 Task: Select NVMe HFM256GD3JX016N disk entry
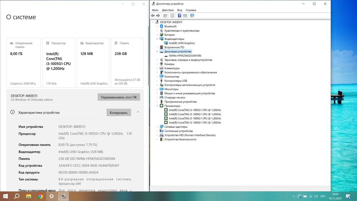point(185,56)
